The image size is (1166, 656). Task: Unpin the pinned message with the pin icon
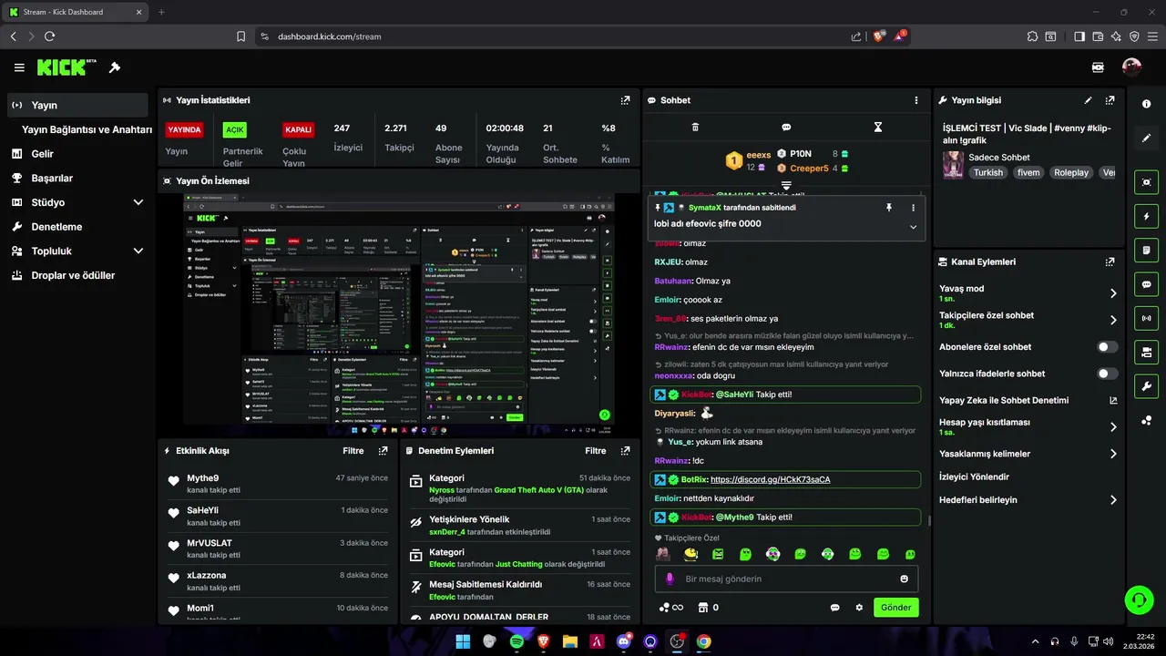coord(889,208)
